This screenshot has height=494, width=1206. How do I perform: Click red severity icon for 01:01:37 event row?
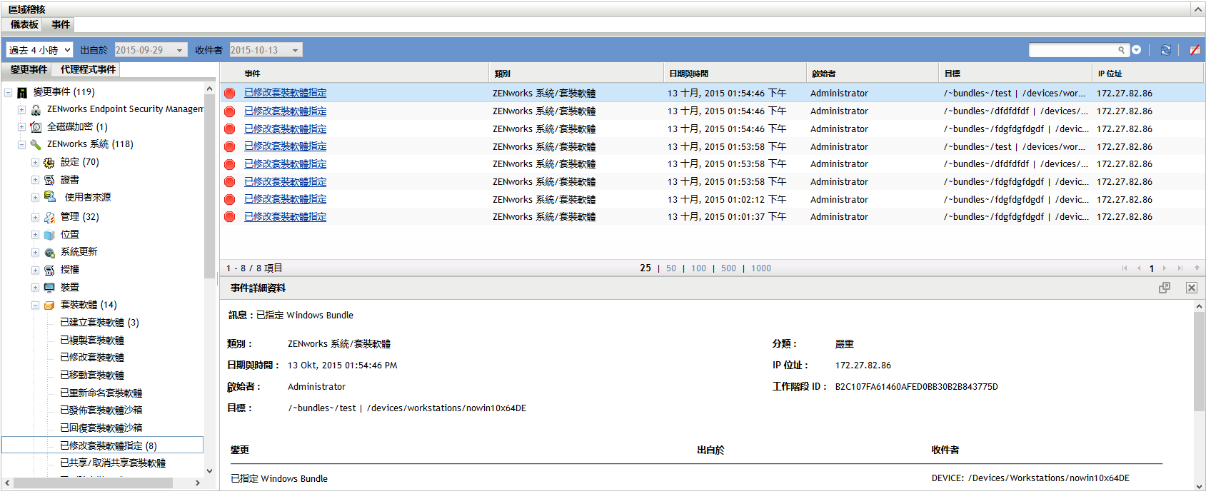(x=230, y=217)
